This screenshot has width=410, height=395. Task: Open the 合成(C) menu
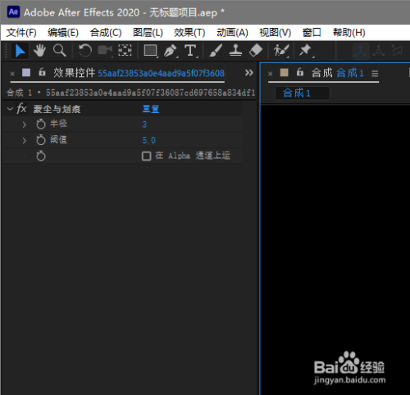[x=106, y=33]
